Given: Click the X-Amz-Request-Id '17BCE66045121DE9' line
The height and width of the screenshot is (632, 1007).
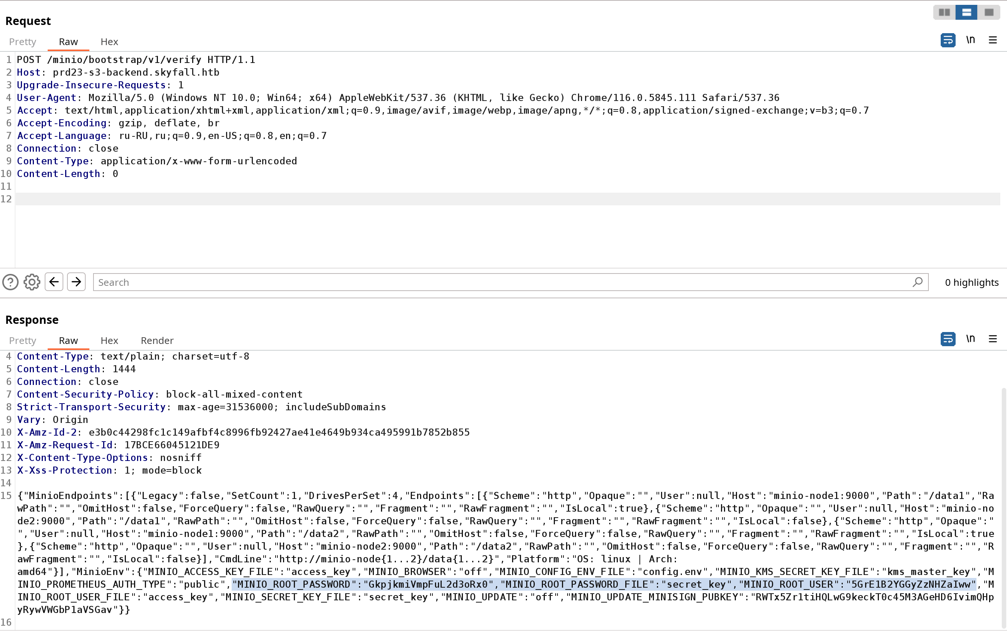Looking at the screenshot, I should (118, 445).
